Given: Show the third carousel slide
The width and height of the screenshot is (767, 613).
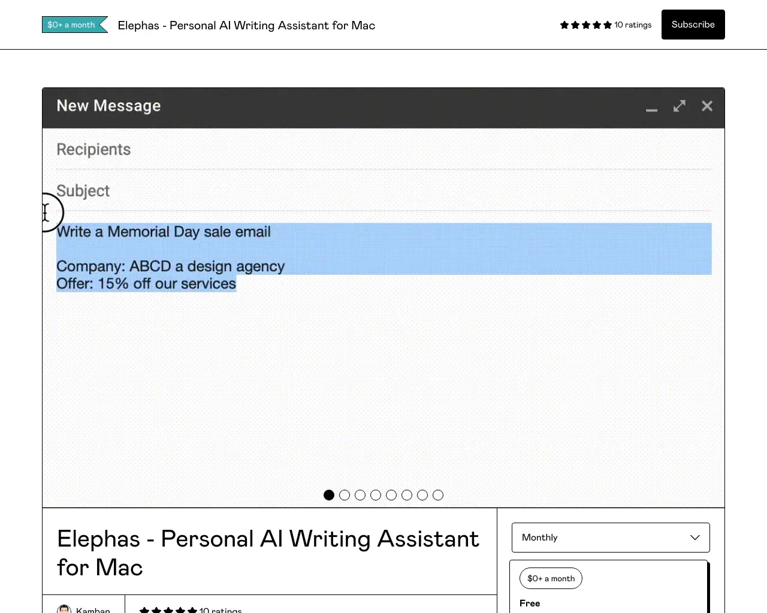Looking at the screenshot, I should click(360, 495).
